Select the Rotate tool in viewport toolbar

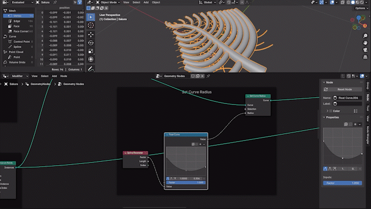[91, 42]
